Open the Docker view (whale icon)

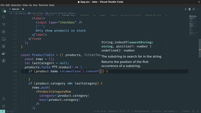tap(3, 54)
